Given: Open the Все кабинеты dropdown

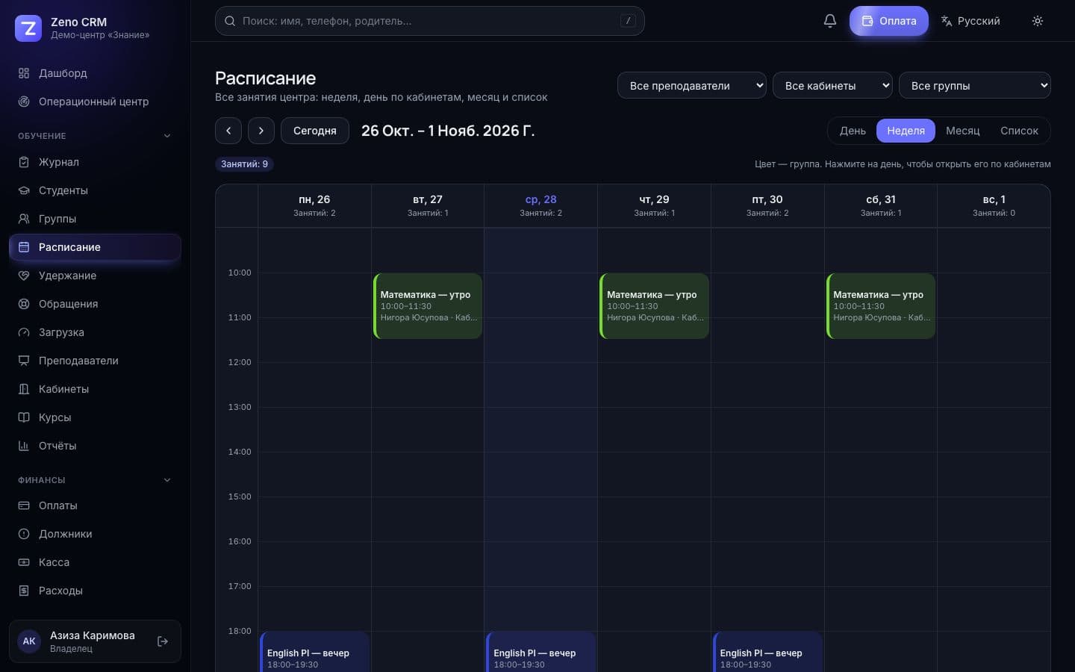Looking at the screenshot, I should 832,85.
